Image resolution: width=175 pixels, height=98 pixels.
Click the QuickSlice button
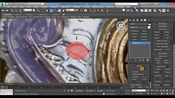click(x=158, y=82)
